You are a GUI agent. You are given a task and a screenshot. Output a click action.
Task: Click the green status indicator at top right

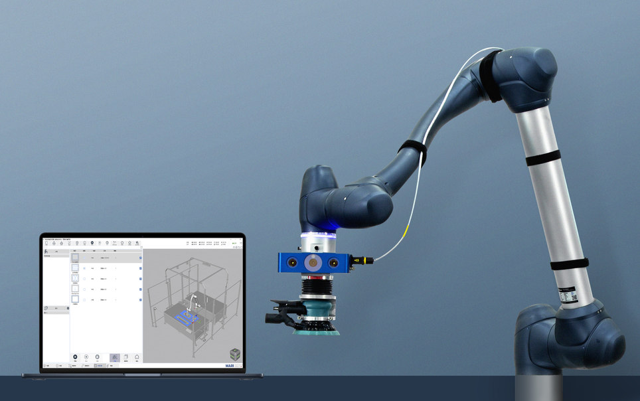pyautogui.click(x=235, y=243)
